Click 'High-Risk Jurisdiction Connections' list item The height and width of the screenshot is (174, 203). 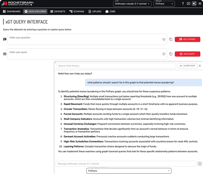(x=129, y=142)
